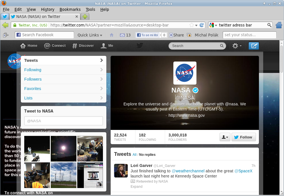The image size is (284, 196).
Task: Click the Firefox home icon
Action: click(279, 25)
